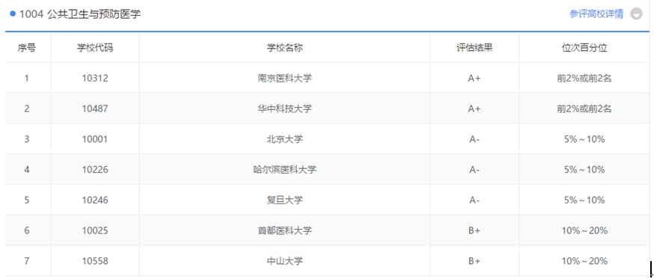Screen dimensions: 654x279
Task: Click the 位次百分位 column header
Action: pos(584,48)
